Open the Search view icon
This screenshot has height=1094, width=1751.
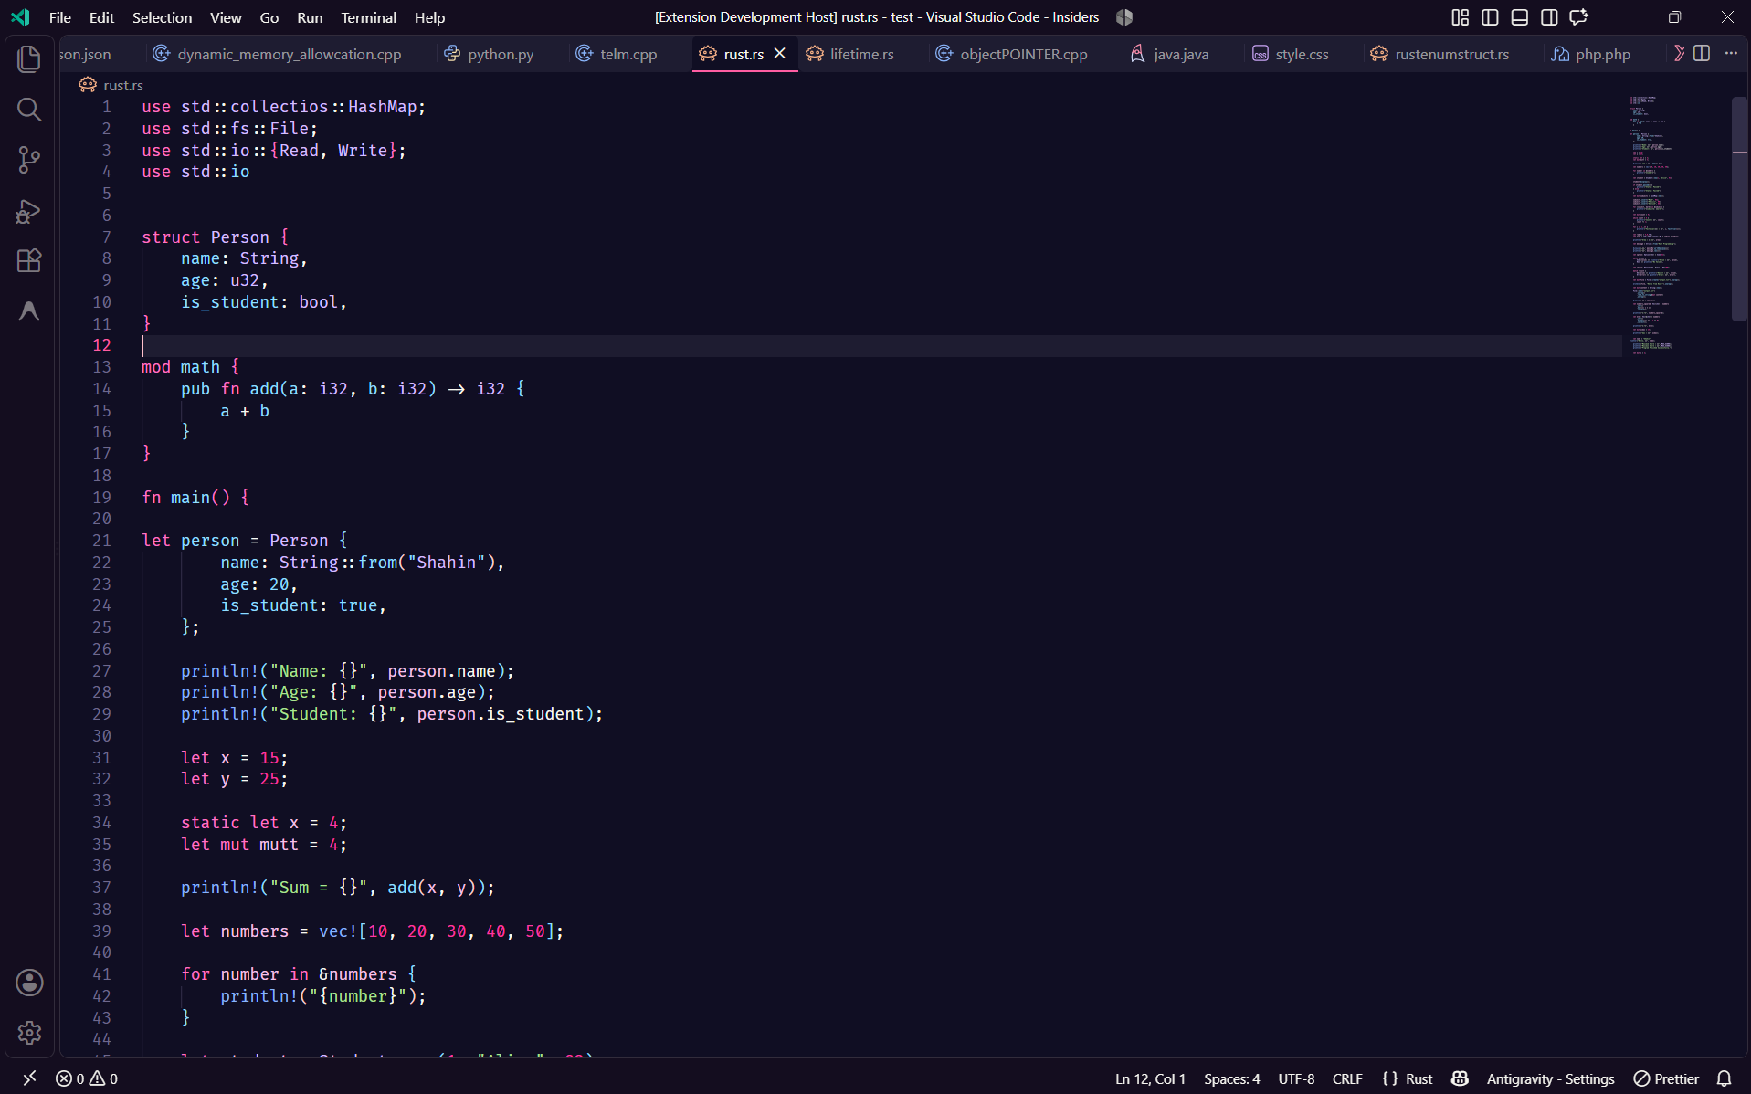(29, 110)
